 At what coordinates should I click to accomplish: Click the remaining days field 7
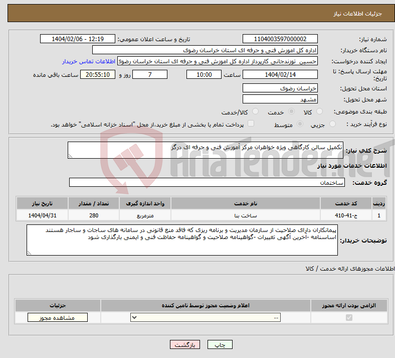pyautogui.click(x=150, y=74)
